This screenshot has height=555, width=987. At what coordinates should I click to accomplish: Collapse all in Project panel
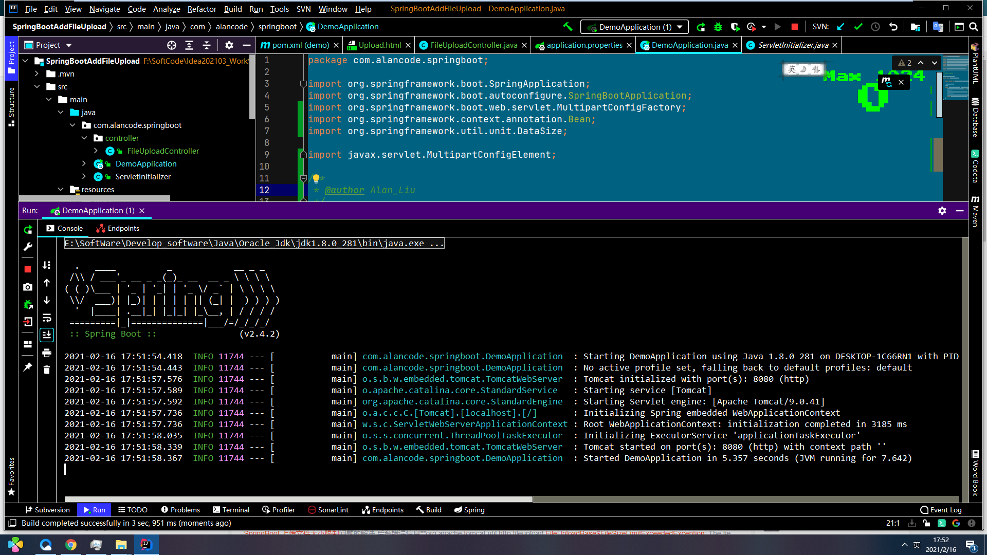(x=207, y=45)
